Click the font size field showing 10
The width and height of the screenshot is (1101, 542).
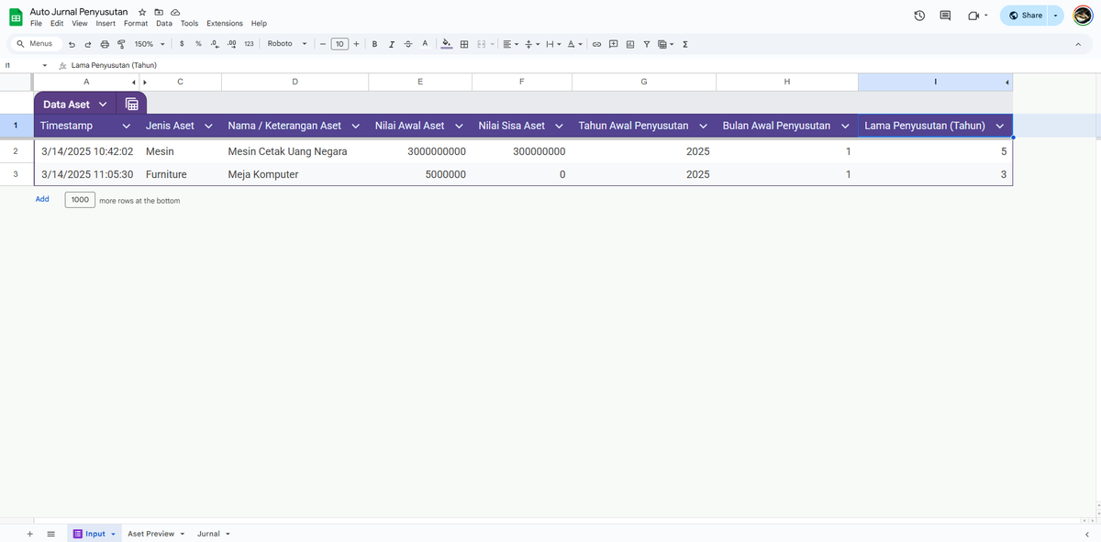coord(339,44)
